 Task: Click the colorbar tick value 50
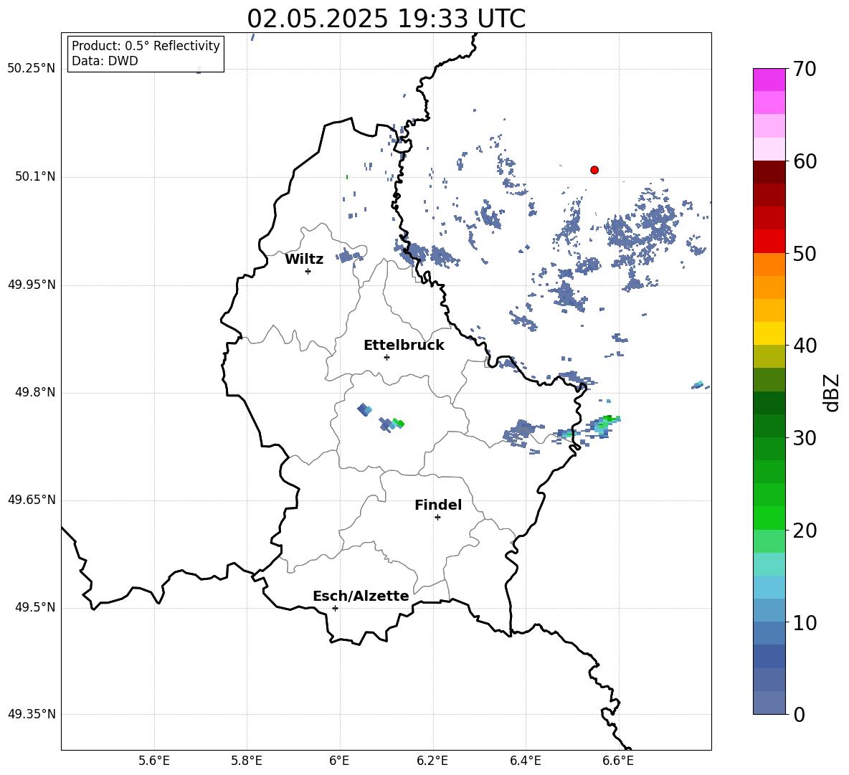[805, 254]
